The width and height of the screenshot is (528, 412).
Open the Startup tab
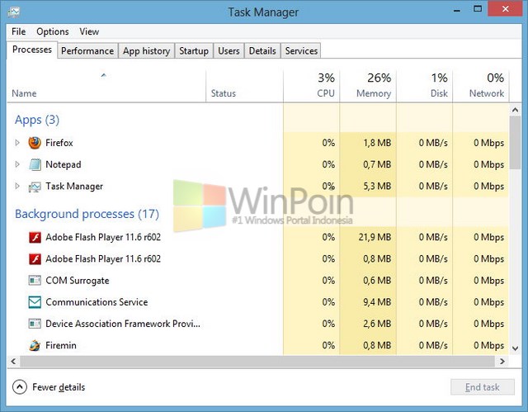194,51
